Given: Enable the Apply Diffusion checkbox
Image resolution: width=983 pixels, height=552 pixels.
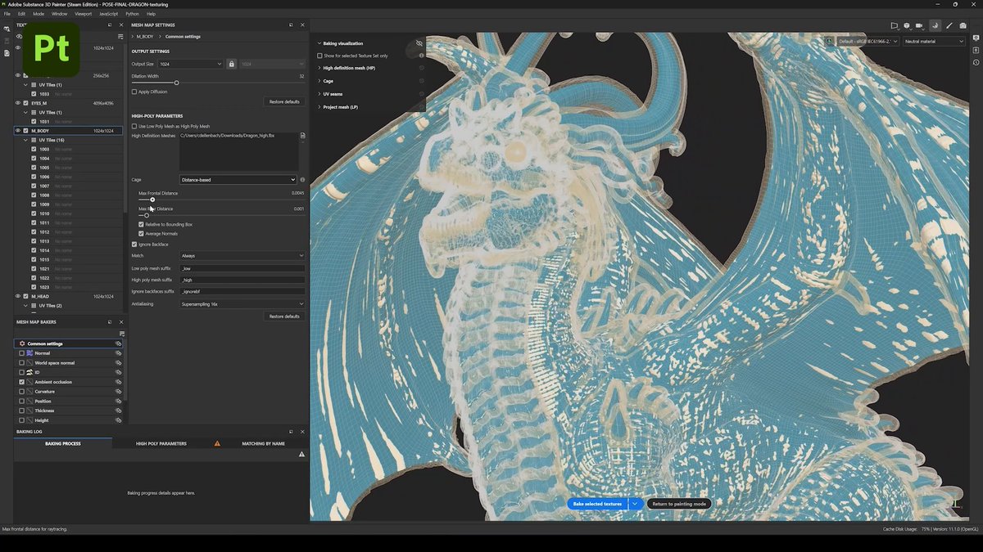Looking at the screenshot, I should click(134, 92).
